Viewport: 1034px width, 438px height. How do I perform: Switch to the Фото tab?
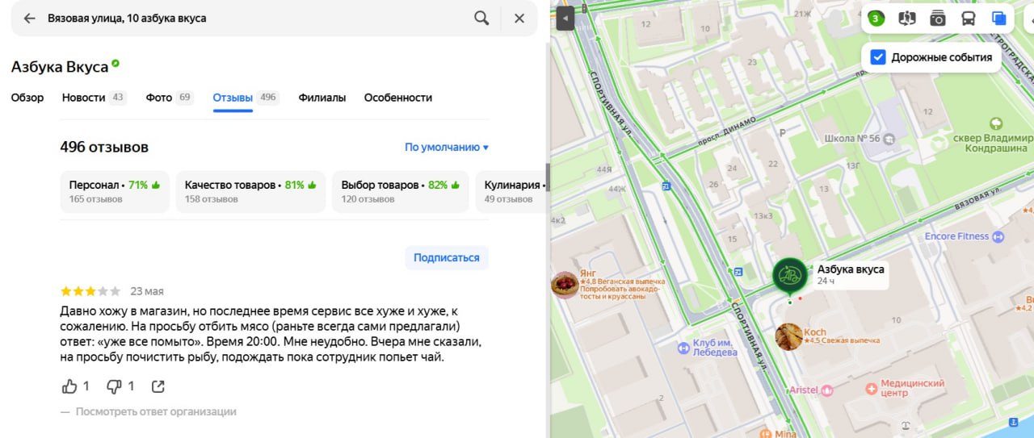(159, 98)
